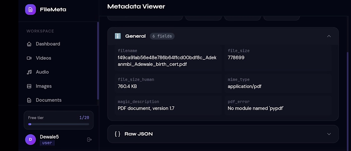The width and height of the screenshot is (351, 151).
Task: Click the Dewale5 username
Action: 49,137
